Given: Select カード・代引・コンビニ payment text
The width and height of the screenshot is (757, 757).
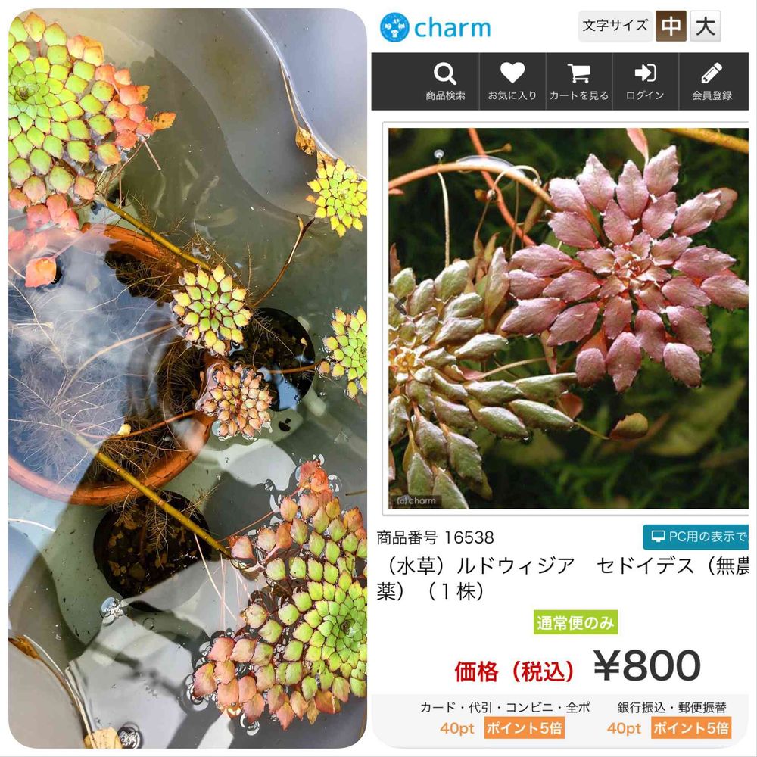Looking at the screenshot, I should coord(505,707).
